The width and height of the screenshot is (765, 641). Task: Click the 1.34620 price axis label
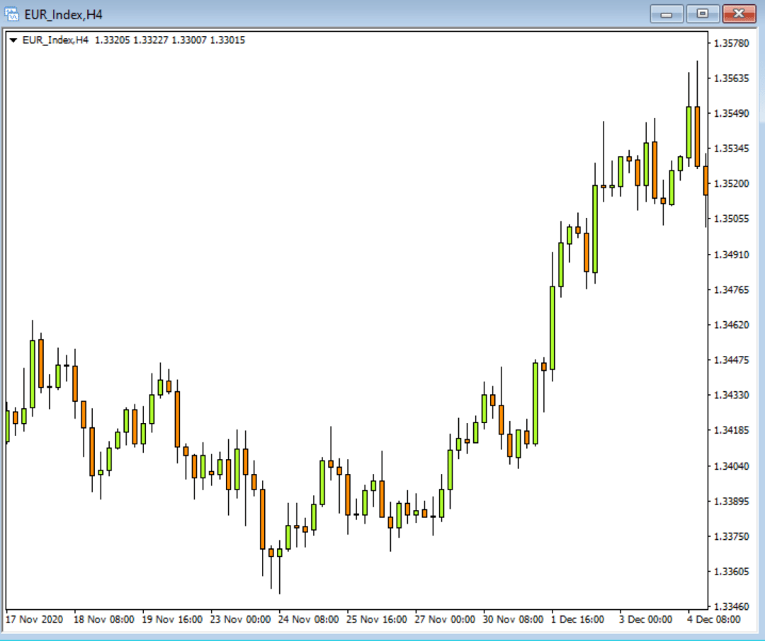[732, 325]
